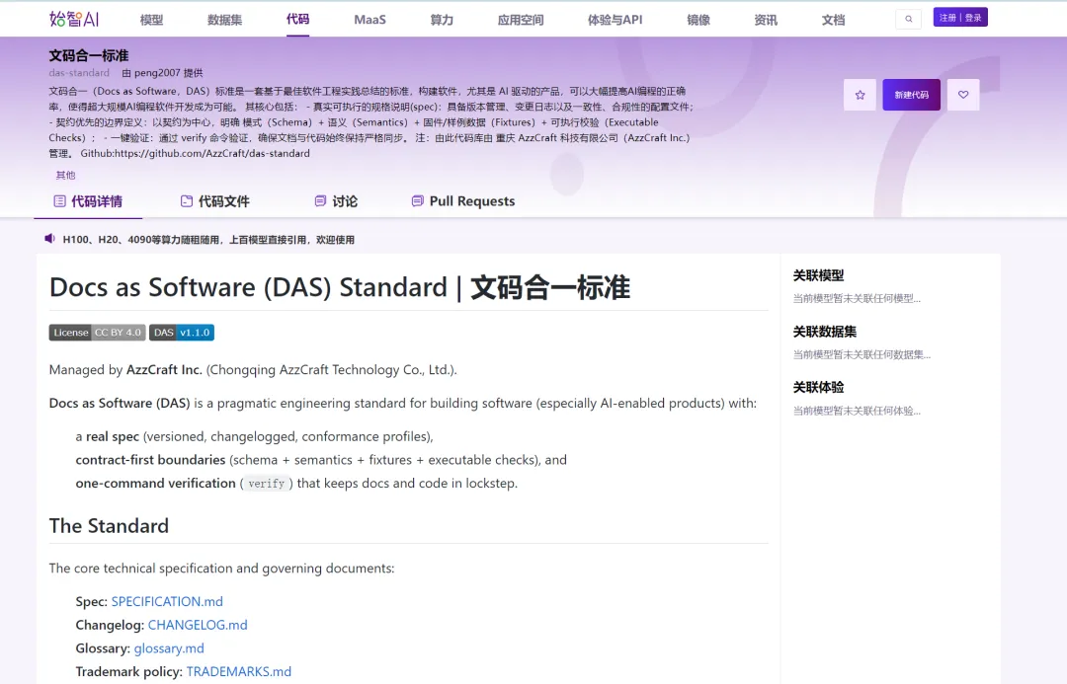Click the 代码详情 tab icon
This screenshot has width=1067, height=684.
click(60, 201)
